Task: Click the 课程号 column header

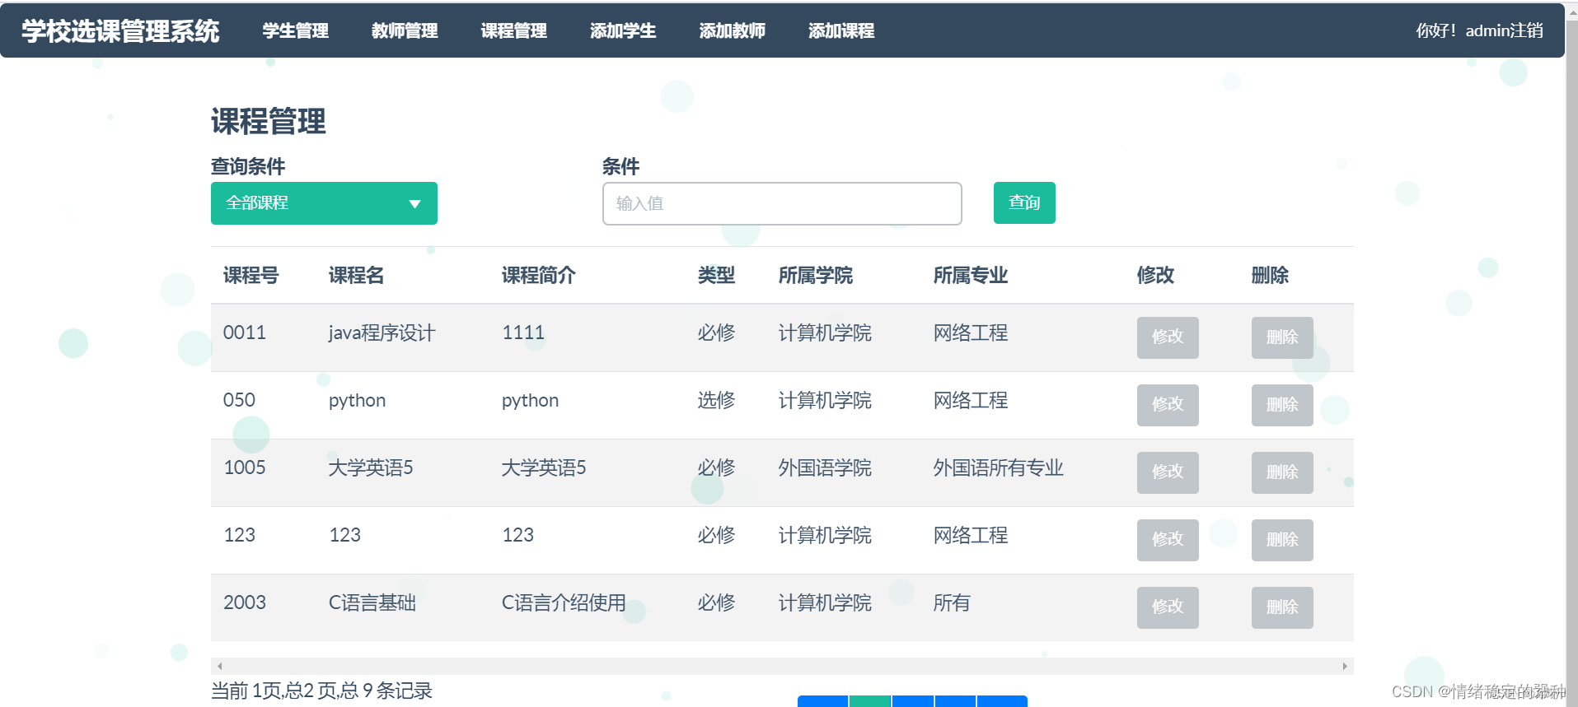Action: click(251, 275)
